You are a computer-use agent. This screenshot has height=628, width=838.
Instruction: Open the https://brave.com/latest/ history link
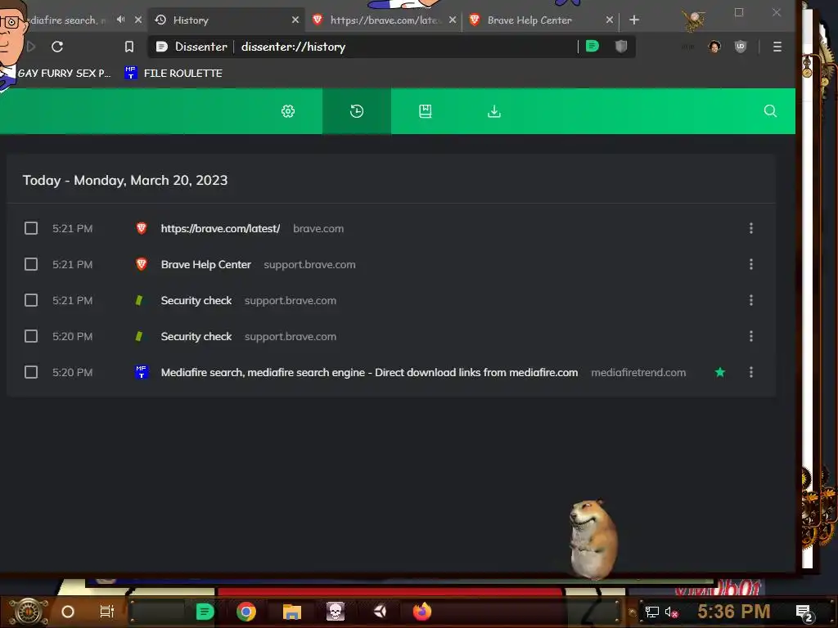pos(220,229)
